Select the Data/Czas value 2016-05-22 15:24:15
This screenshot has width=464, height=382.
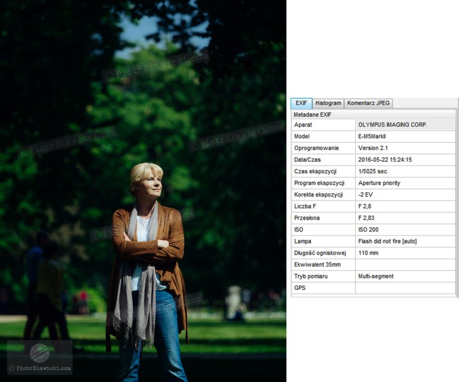pos(385,159)
